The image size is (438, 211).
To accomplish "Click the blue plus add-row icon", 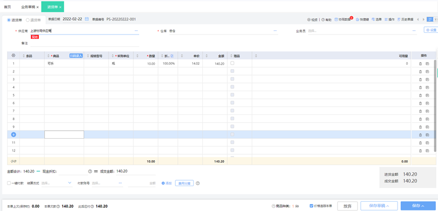I will [13, 134].
